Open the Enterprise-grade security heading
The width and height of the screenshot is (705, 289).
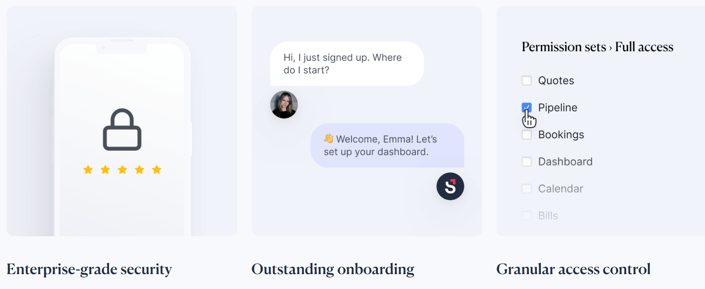89,269
